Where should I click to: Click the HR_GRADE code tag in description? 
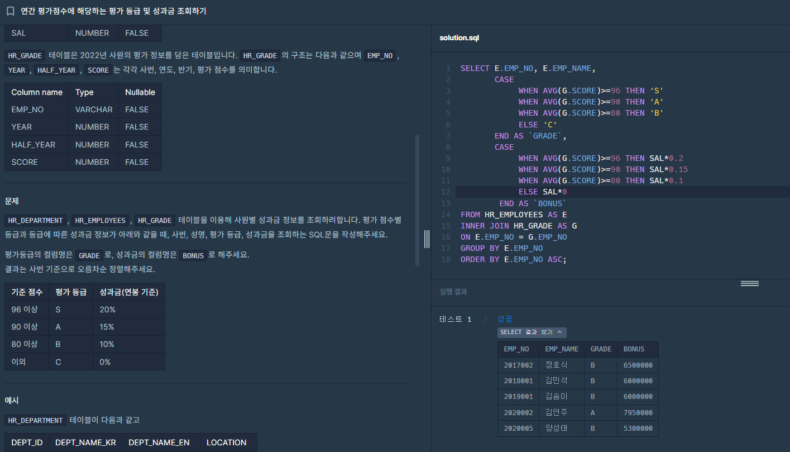(x=26, y=55)
